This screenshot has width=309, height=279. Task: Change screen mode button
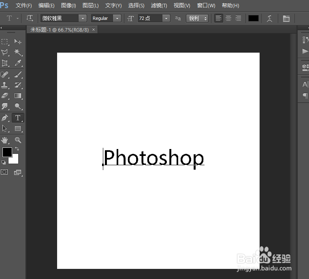coord(18,173)
